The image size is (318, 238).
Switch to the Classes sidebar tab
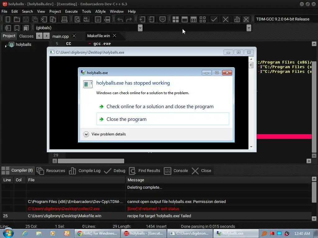pyautogui.click(x=26, y=36)
